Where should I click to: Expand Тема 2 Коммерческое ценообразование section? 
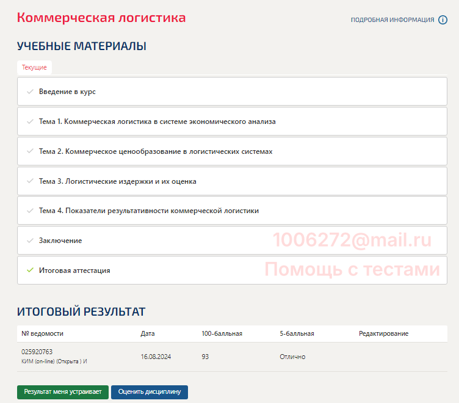click(156, 151)
